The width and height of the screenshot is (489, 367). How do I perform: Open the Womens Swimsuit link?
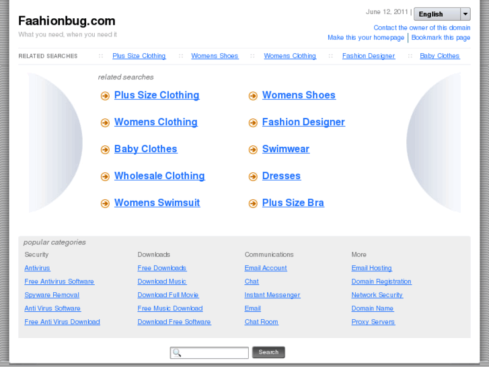(x=157, y=203)
